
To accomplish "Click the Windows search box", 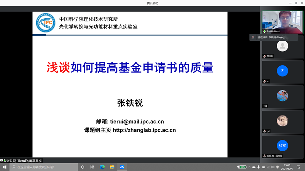I will 44,167.
